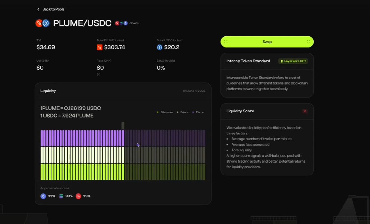
Task: Click the Liquidity Score heading
Action: pos(240,111)
